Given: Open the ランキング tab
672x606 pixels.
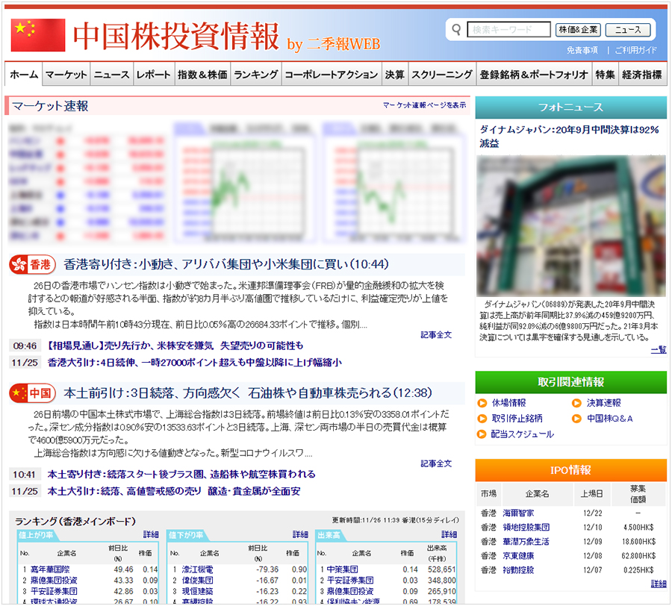Looking at the screenshot, I should [x=256, y=75].
